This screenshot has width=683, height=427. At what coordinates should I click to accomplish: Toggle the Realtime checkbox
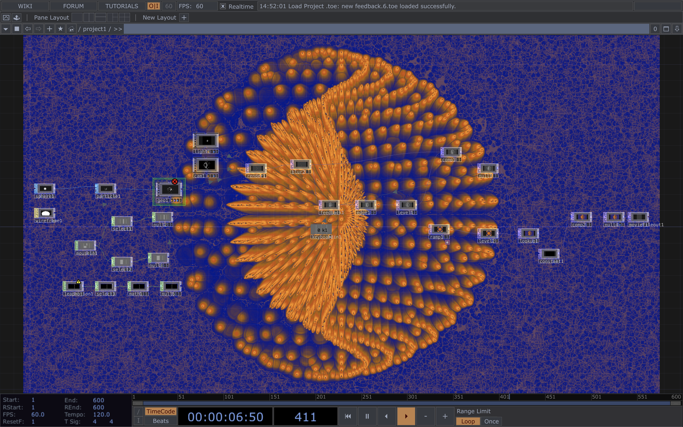pyautogui.click(x=223, y=6)
